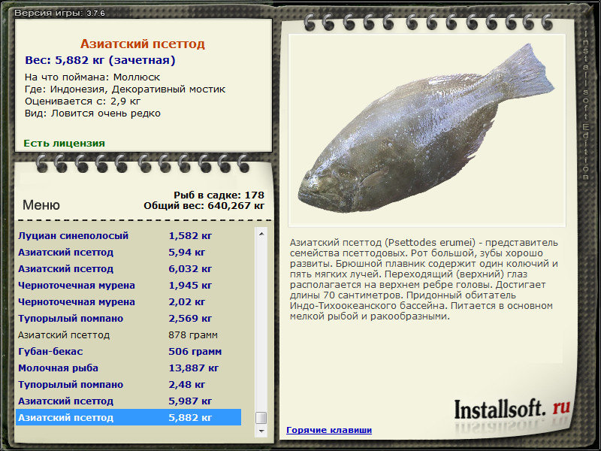The width and height of the screenshot is (601, 451).
Task: Click the Азиатский псеттод title heading
Action: pos(143,44)
